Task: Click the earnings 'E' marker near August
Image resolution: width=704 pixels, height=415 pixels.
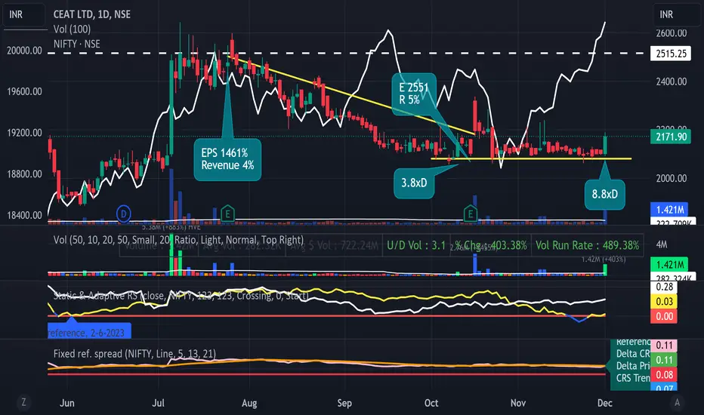Action: pyautogui.click(x=227, y=214)
